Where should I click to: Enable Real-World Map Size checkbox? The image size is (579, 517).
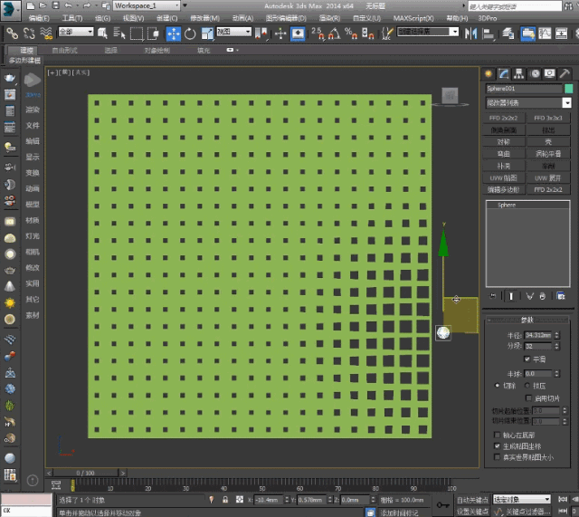coord(497,457)
